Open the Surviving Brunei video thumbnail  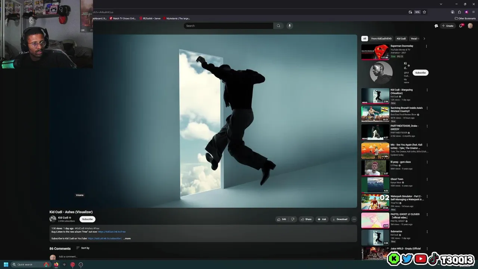375,114
